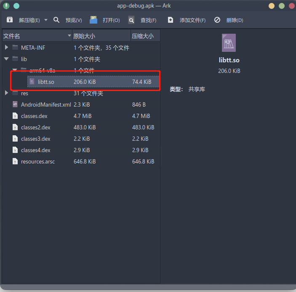Click the 打开(O) open button
Viewport: 296px width, 292px height.
(x=111, y=20)
